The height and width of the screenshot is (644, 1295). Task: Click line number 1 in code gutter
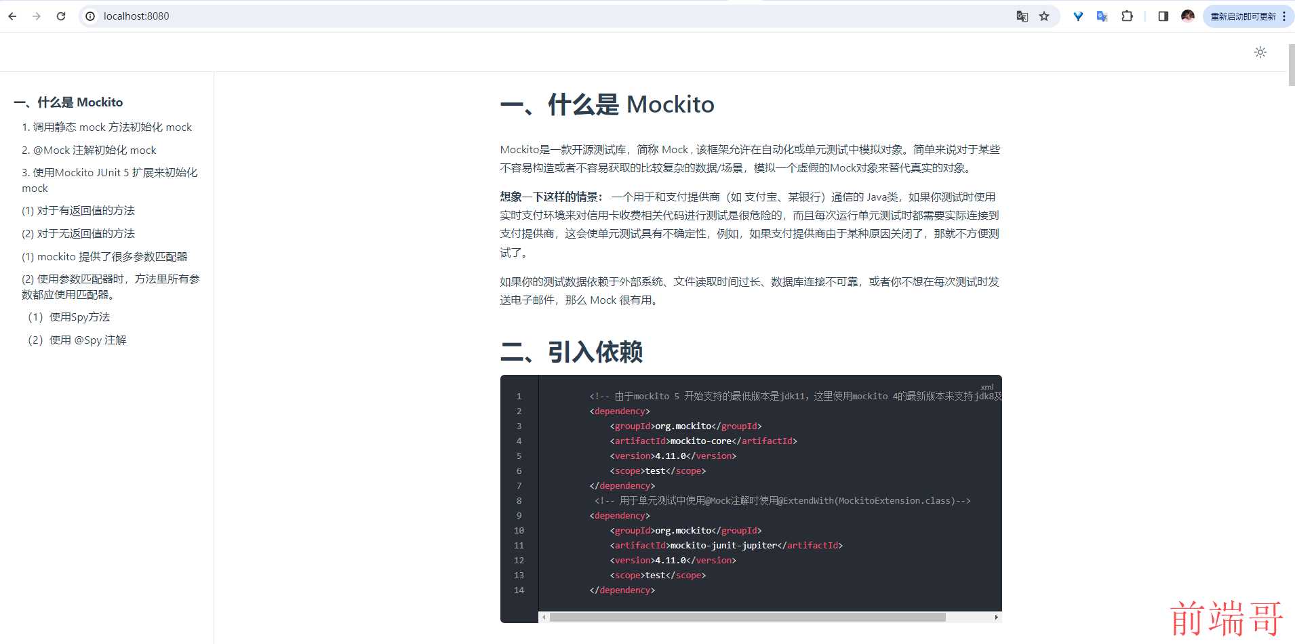tap(519, 396)
